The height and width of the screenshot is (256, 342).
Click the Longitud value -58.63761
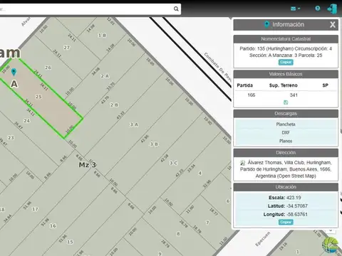pos(297,214)
